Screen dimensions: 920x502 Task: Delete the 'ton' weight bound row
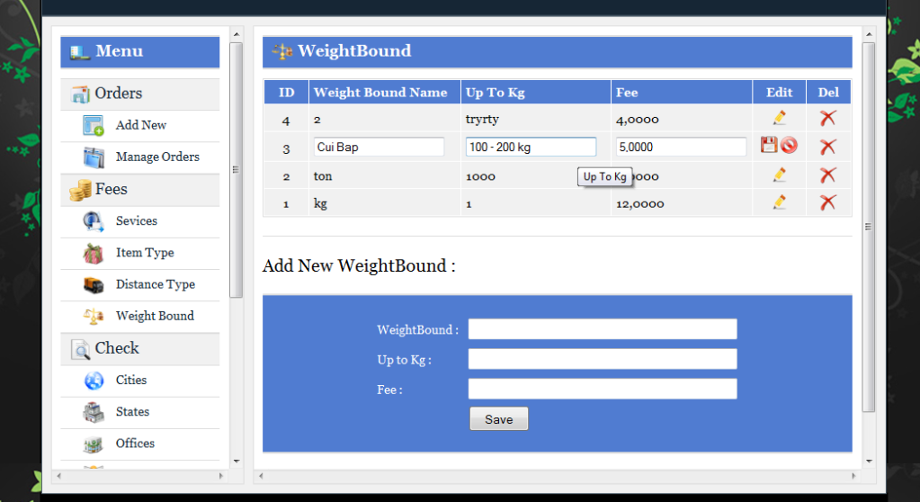click(827, 175)
